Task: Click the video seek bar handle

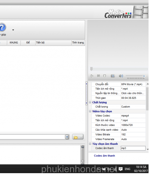Action: tap(91, 69)
